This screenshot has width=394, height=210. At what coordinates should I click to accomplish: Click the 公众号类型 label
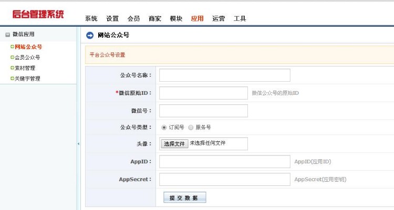tap(136, 127)
